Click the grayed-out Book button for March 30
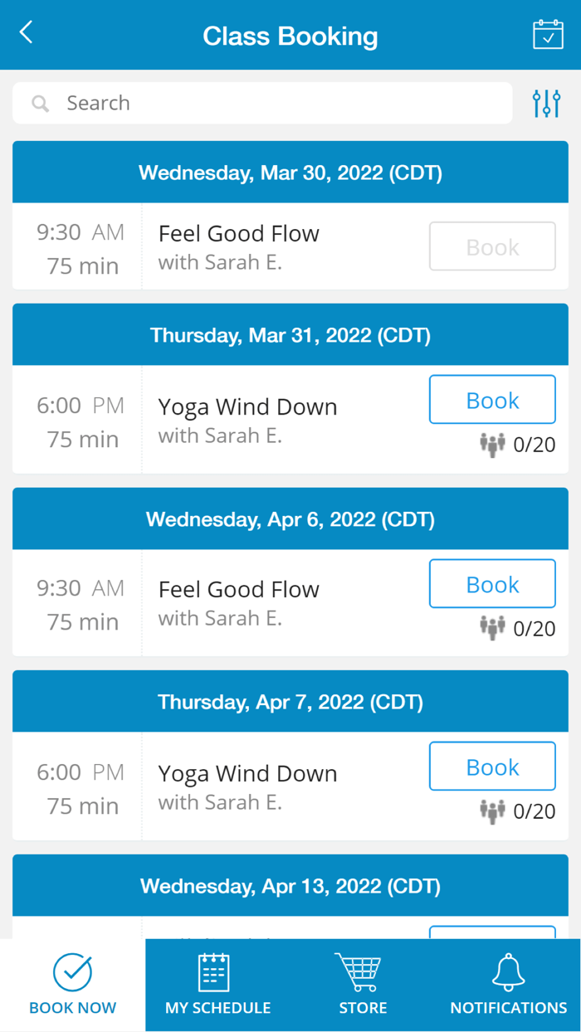Image resolution: width=581 pixels, height=1032 pixels. pyautogui.click(x=492, y=246)
